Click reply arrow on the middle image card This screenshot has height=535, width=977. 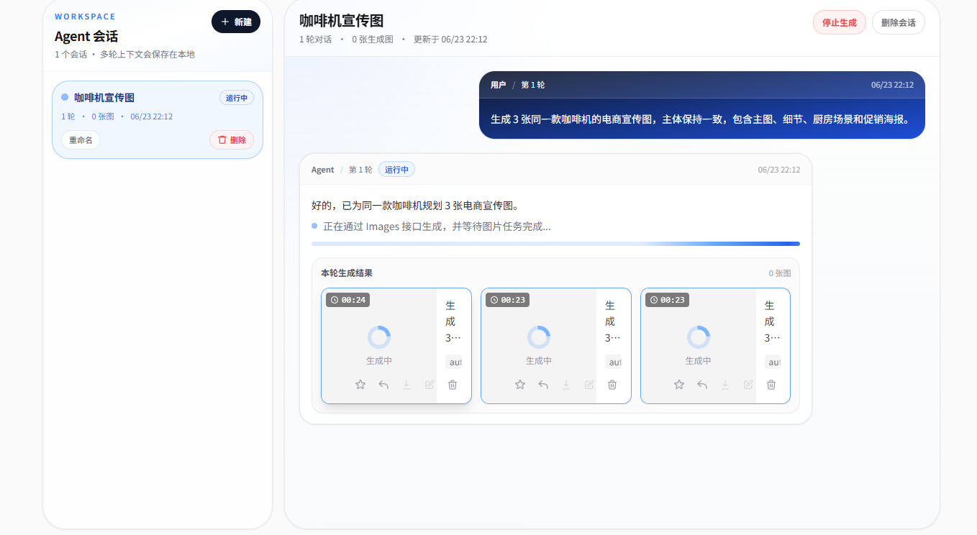[x=543, y=385]
